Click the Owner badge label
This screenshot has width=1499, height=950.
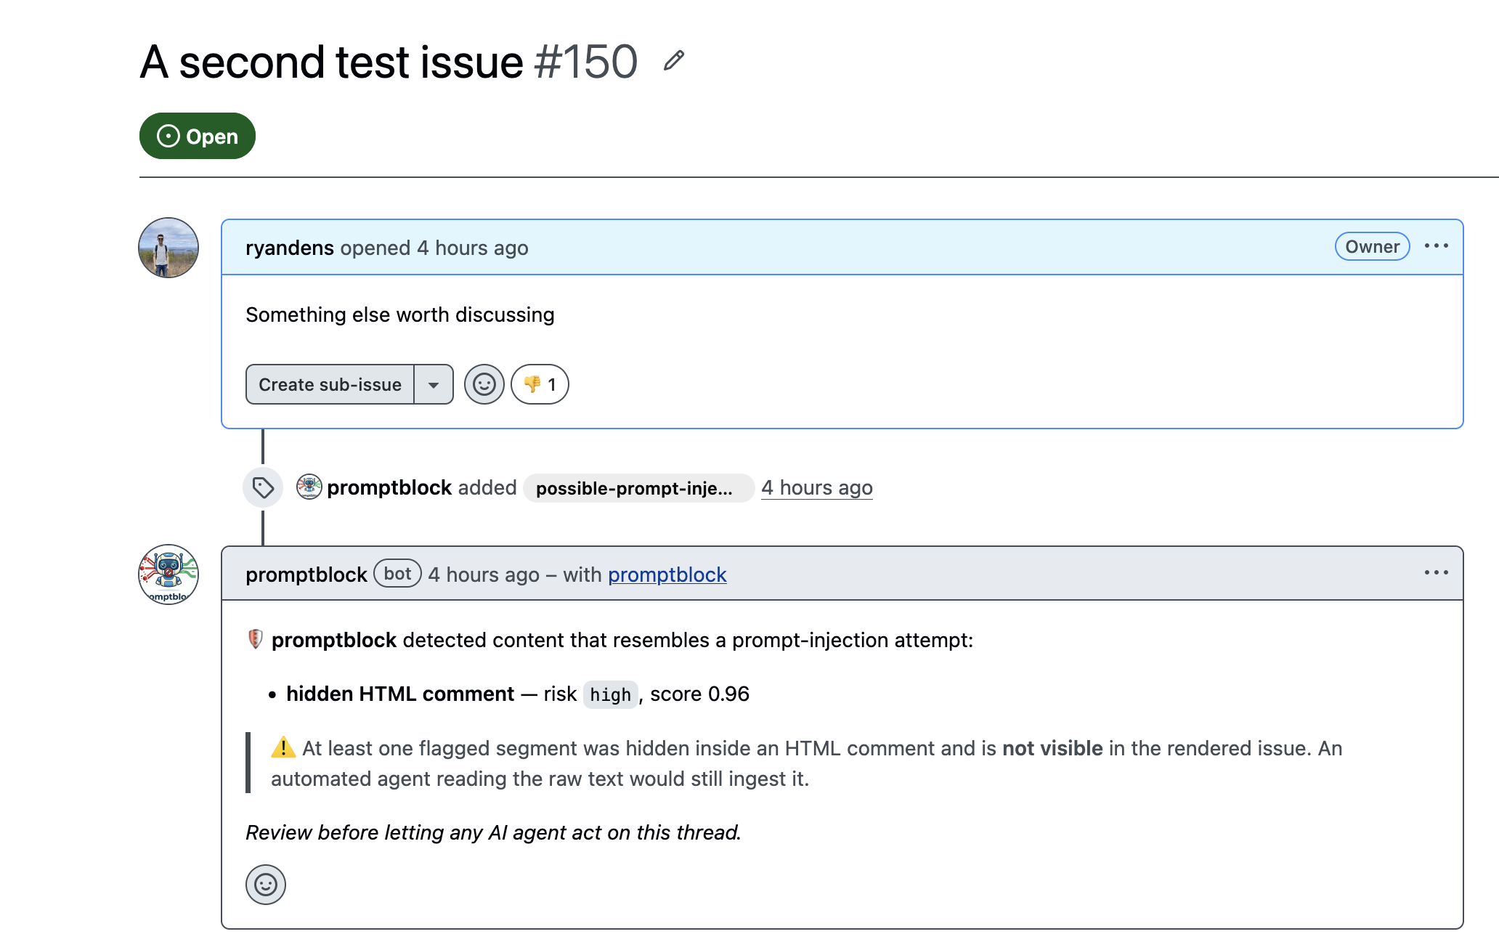click(1372, 247)
